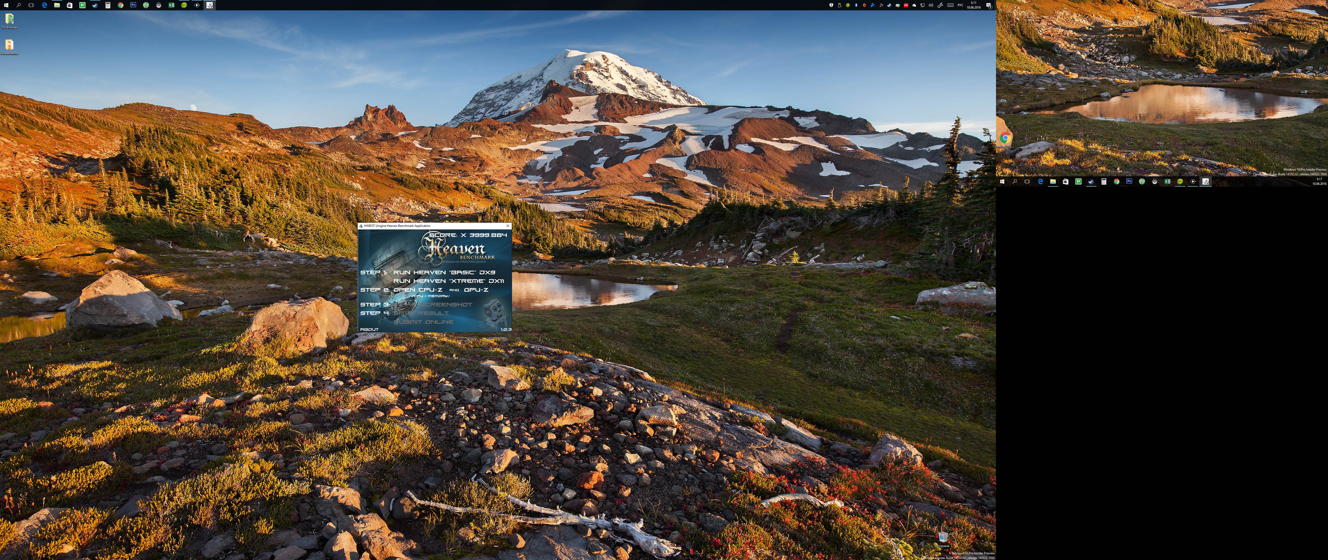Open Steam from primary taskbar

click(95, 5)
